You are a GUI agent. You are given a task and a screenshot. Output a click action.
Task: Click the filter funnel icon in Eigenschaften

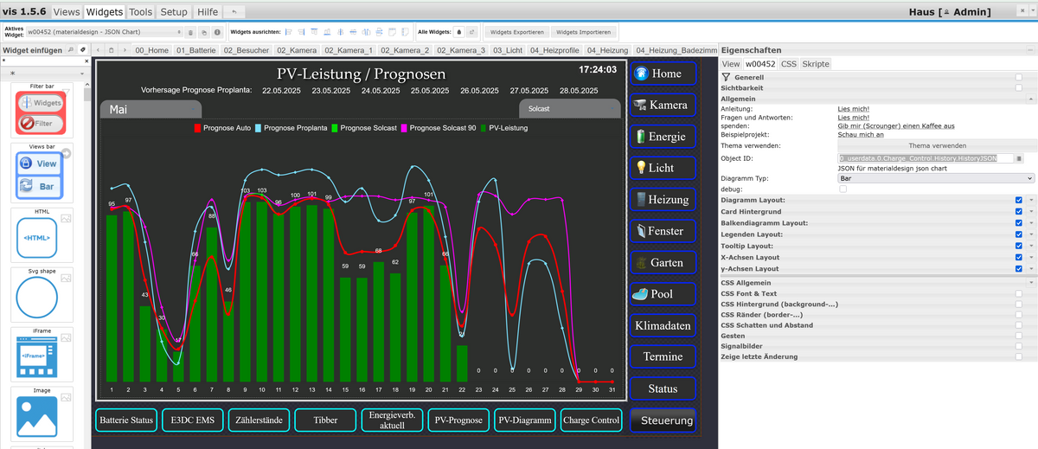tap(726, 77)
